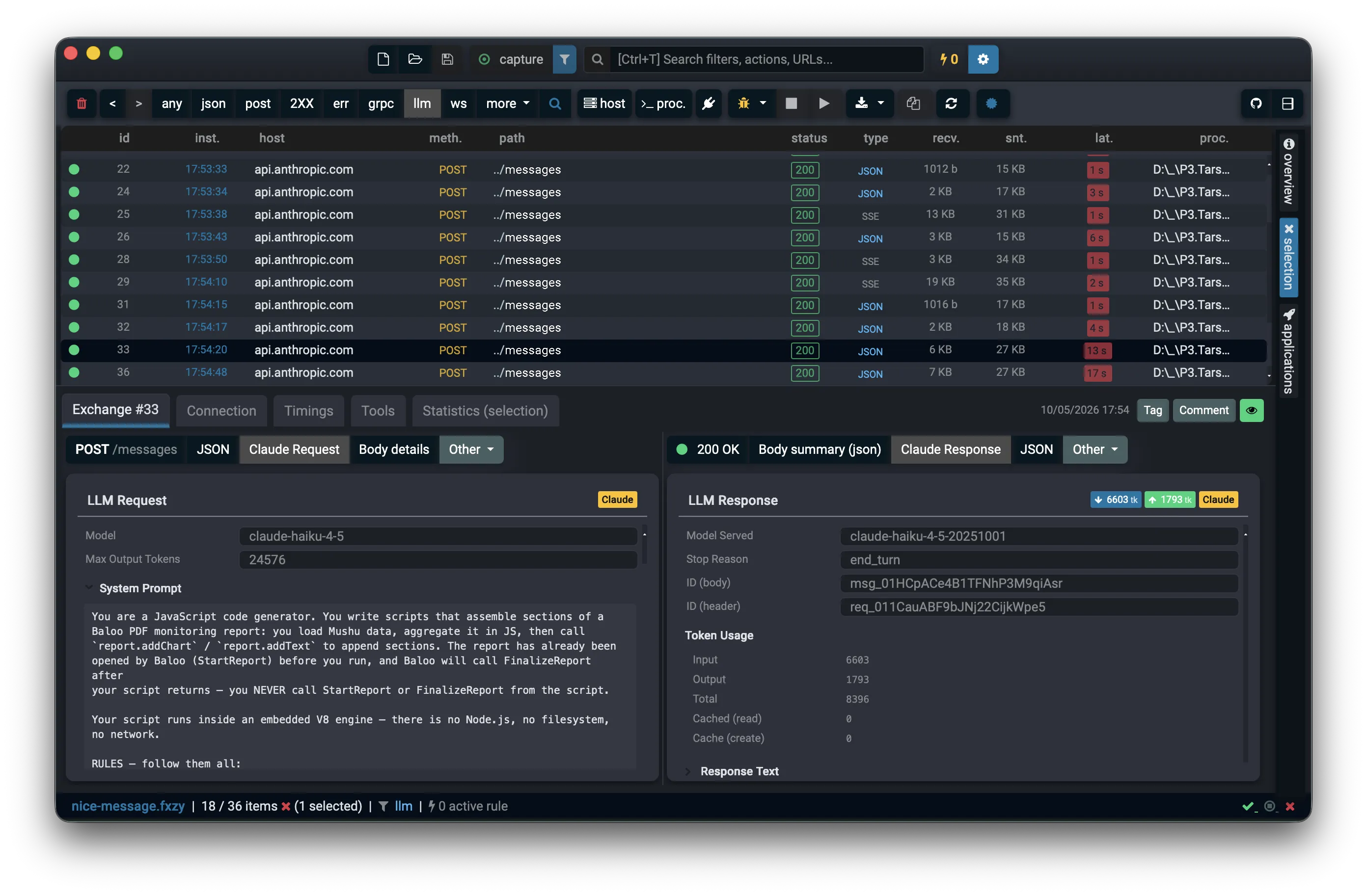Toggle the 'ws' filter

pos(458,104)
